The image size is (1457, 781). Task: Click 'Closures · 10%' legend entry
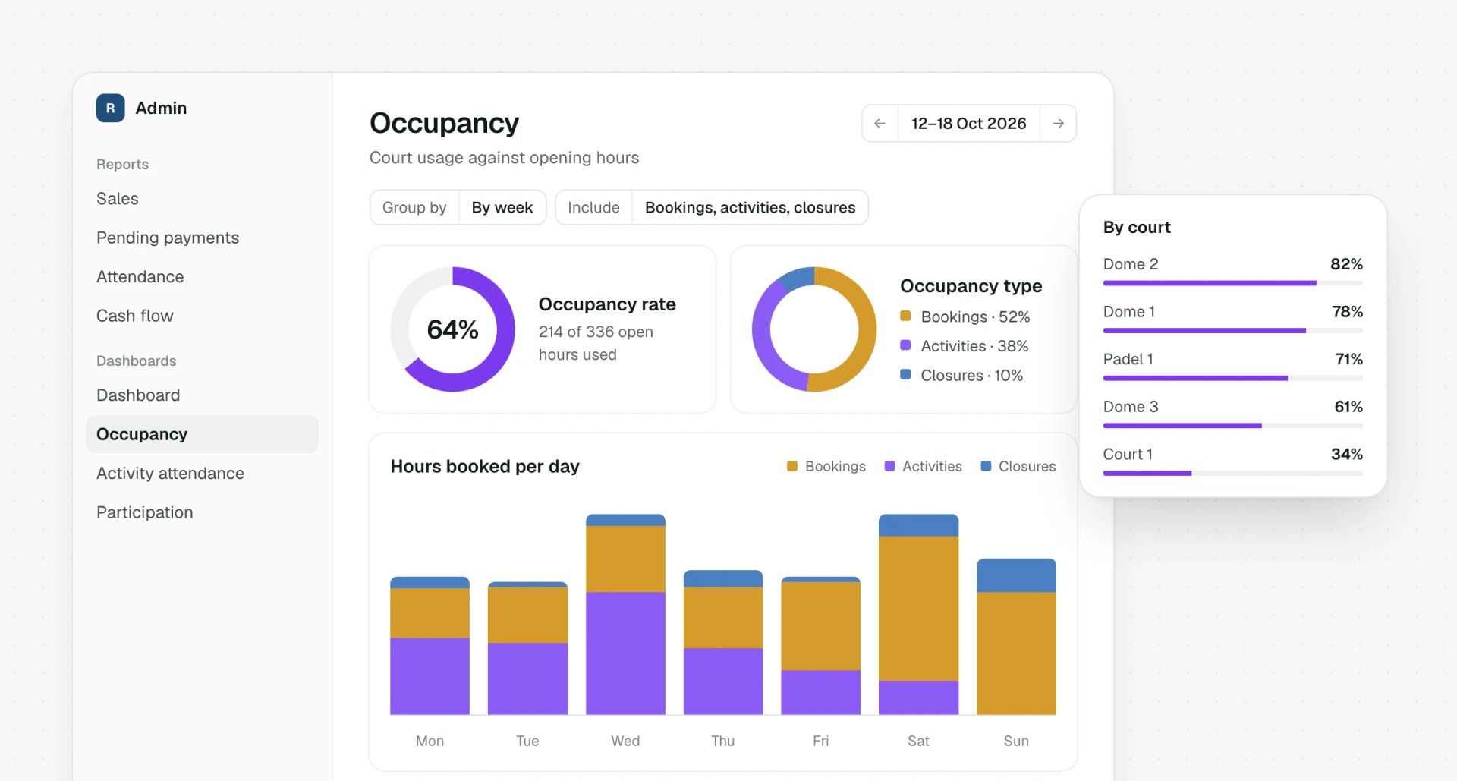(x=961, y=376)
